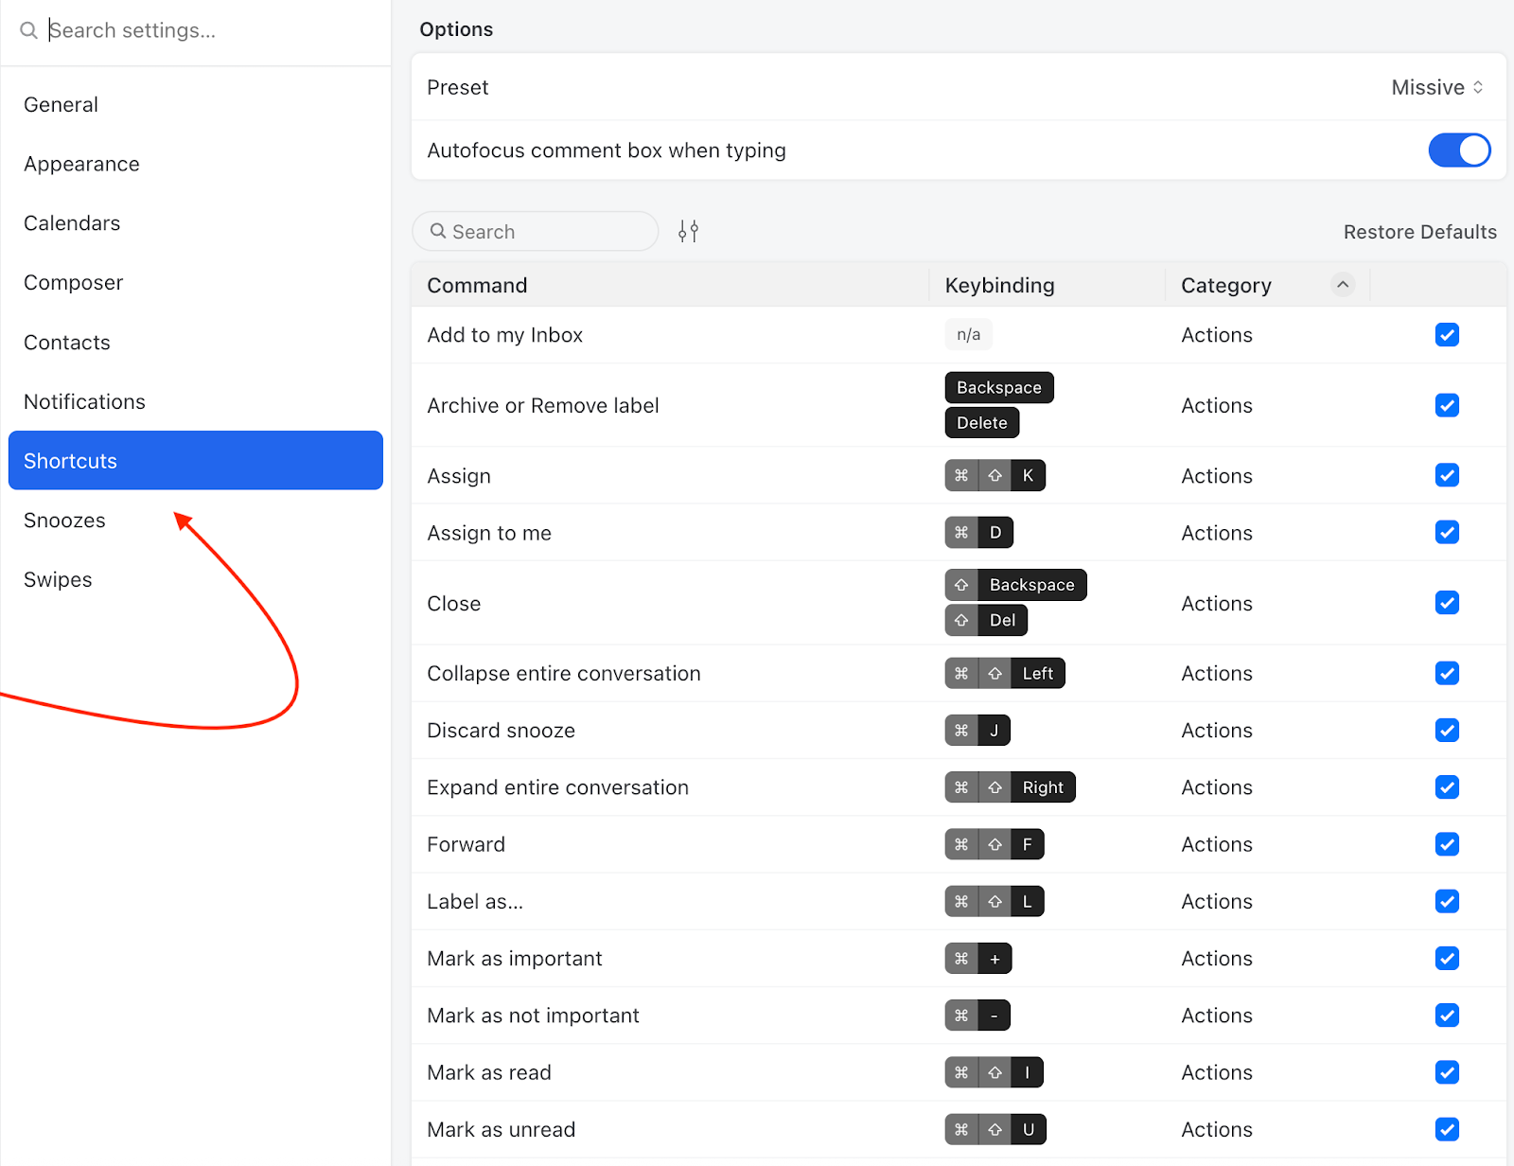
Task: Go to Notifications settings
Action: tap(84, 401)
